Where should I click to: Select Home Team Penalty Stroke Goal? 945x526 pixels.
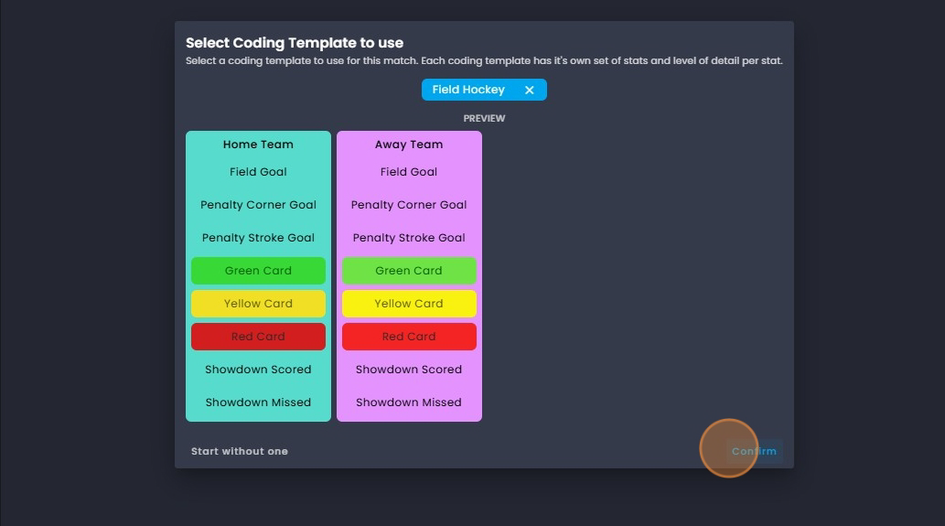pyautogui.click(x=259, y=238)
